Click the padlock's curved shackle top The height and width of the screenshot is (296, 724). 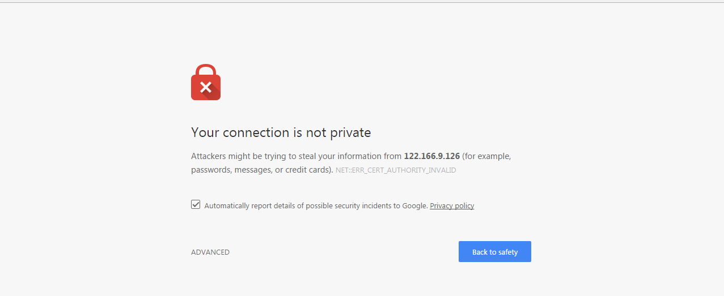[x=206, y=70]
